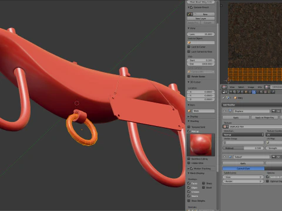Image resolution: width=282 pixels, height=211 pixels.
Task: Collapse the View panel
Action: tap(189, 28)
